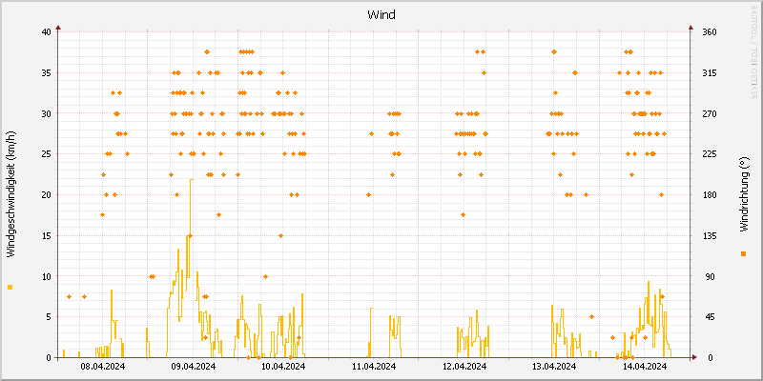Click the chart title "Wind"

tap(381, 15)
